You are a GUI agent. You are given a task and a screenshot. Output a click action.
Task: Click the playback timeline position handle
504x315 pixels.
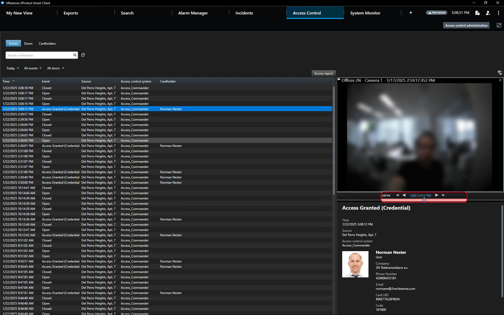[x=424, y=200]
